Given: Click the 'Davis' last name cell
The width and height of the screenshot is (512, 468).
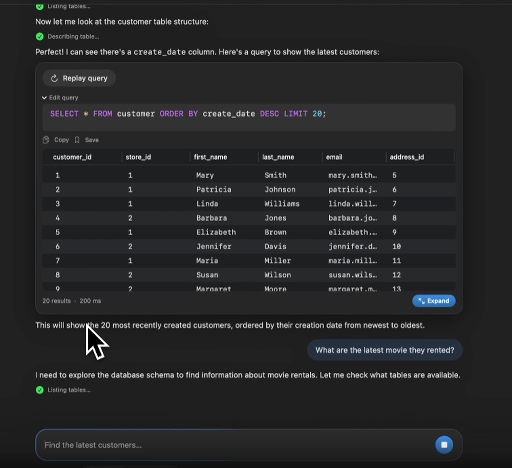Looking at the screenshot, I should (x=275, y=246).
